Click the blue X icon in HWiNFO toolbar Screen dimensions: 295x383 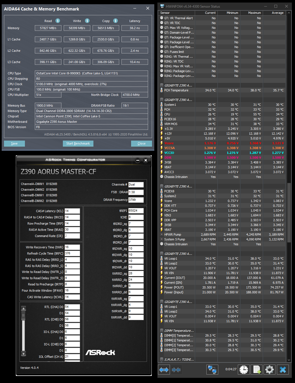pyautogui.click(x=283, y=369)
